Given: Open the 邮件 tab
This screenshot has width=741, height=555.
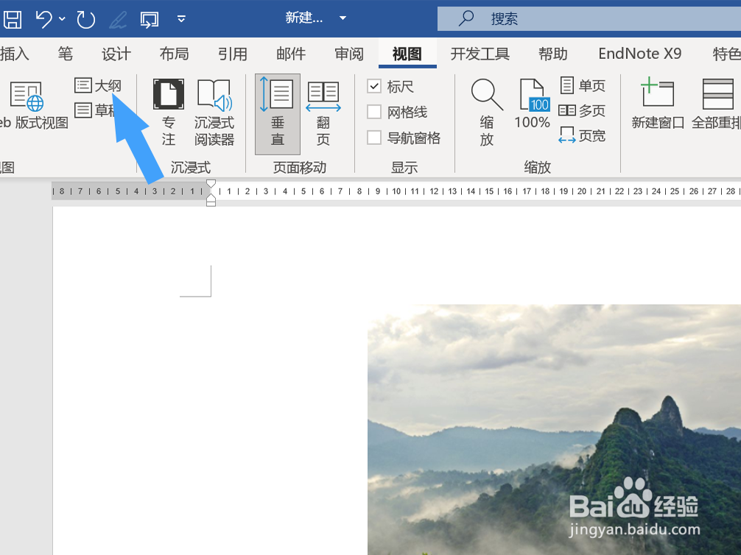Looking at the screenshot, I should 291,54.
